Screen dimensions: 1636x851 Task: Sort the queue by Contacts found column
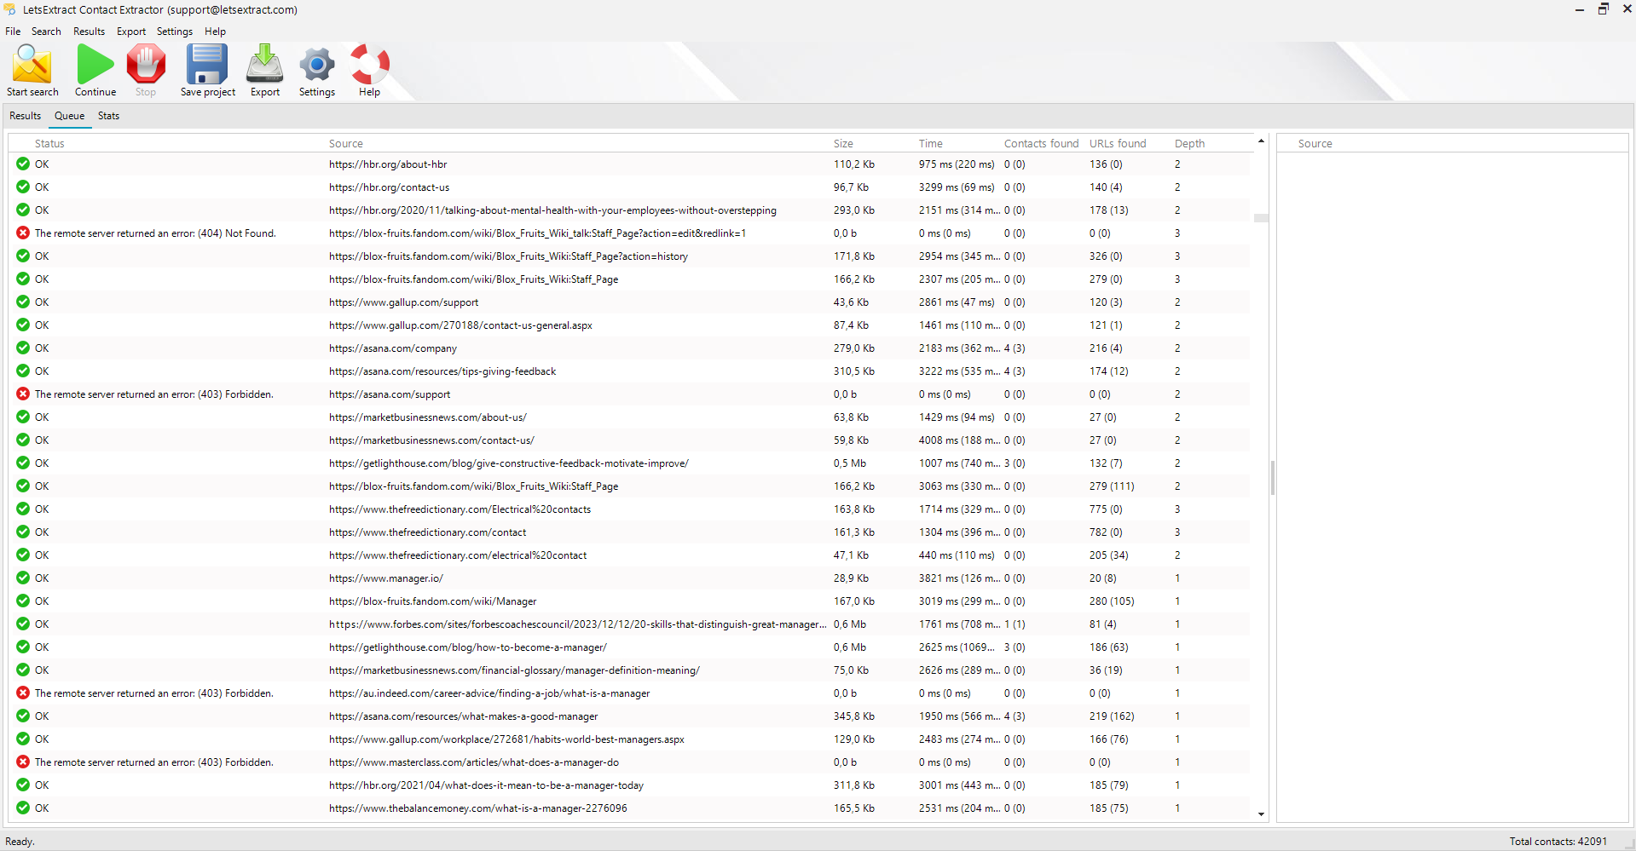tap(1040, 143)
